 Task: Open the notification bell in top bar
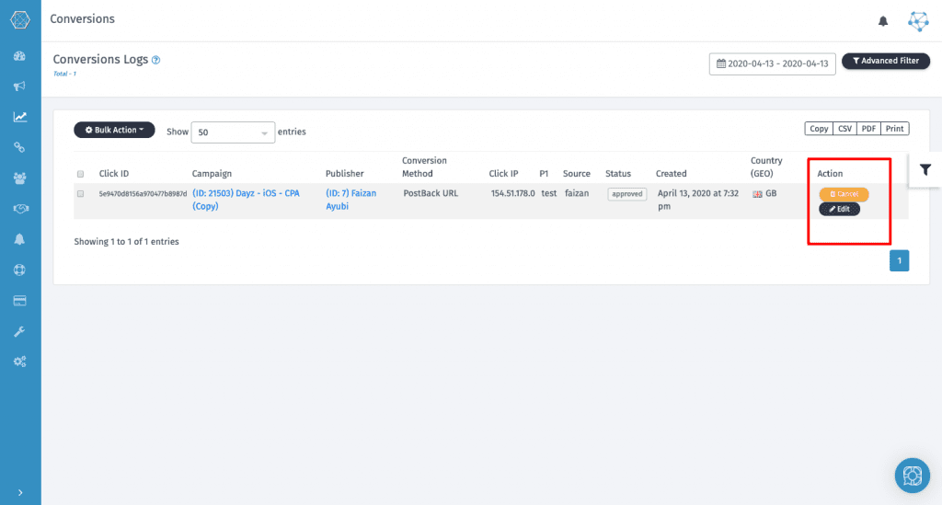coord(883,20)
